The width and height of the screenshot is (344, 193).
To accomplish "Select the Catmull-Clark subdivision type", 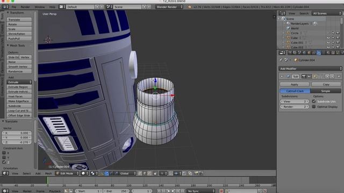I will 295,91.
